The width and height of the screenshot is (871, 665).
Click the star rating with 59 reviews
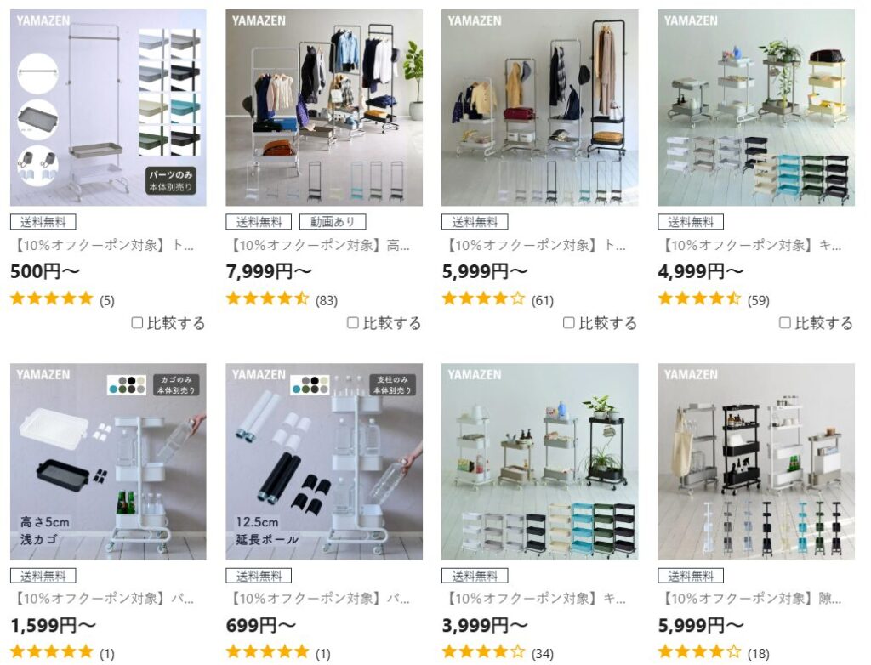[x=699, y=298]
